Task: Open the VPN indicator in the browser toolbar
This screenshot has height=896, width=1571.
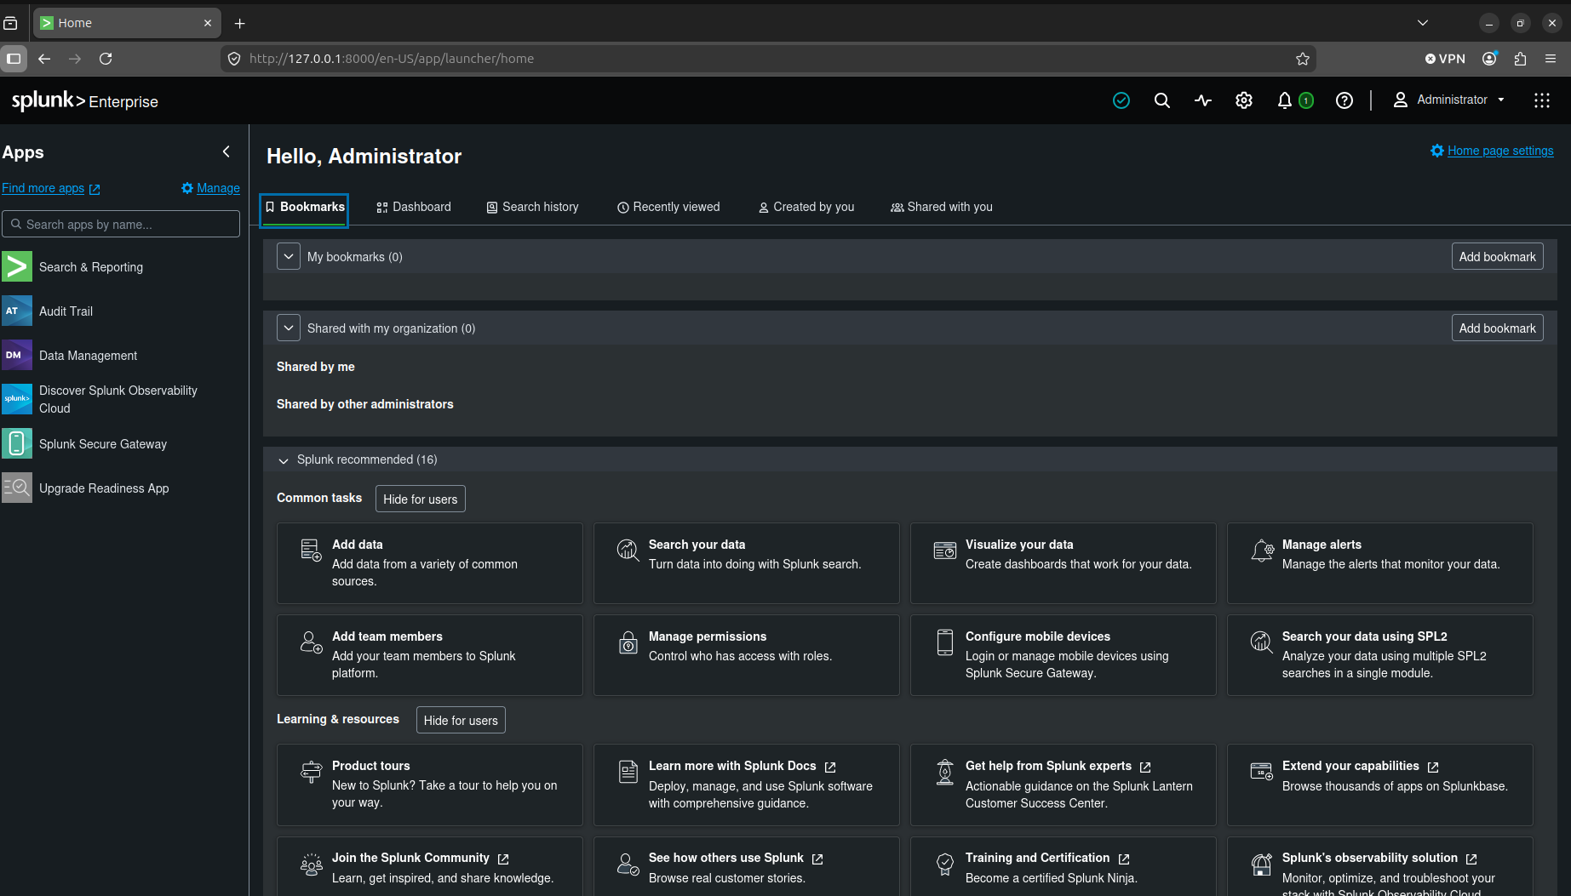Action: (1445, 59)
